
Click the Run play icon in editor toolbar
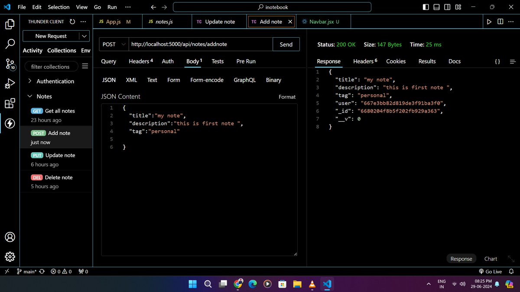489,22
